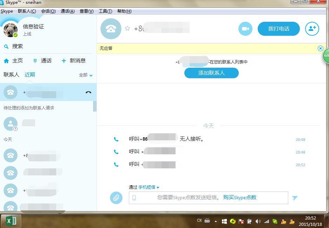Open the 通话 dial pad

point(42,61)
